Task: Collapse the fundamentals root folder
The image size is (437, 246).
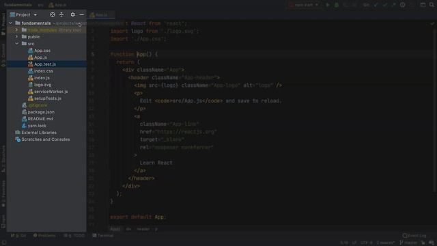Action: 11,23
